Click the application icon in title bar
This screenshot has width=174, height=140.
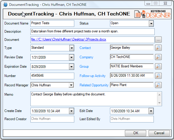(x=5, y=5)
